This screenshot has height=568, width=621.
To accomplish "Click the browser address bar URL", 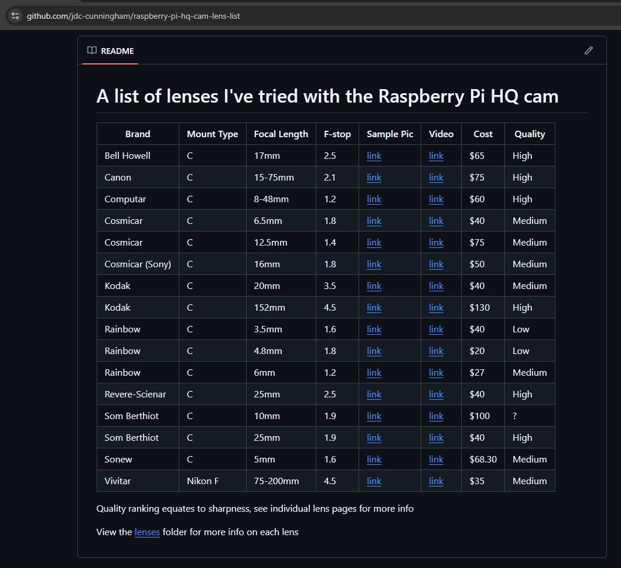I will tap(134, 16).
